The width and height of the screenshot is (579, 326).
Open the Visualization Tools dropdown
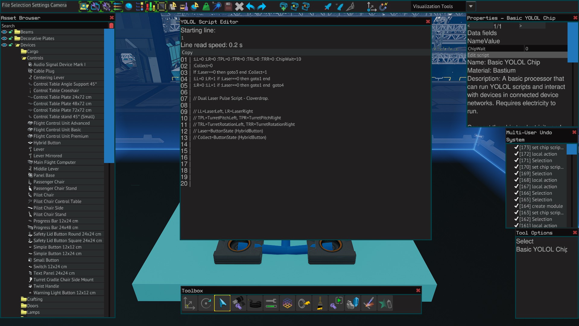(471, 6)
